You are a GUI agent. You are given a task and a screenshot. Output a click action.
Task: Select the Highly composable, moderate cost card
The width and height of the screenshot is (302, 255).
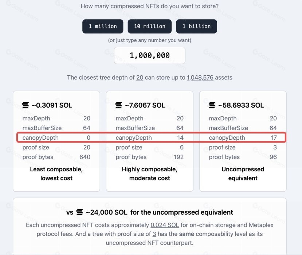(x=150, y=141)
